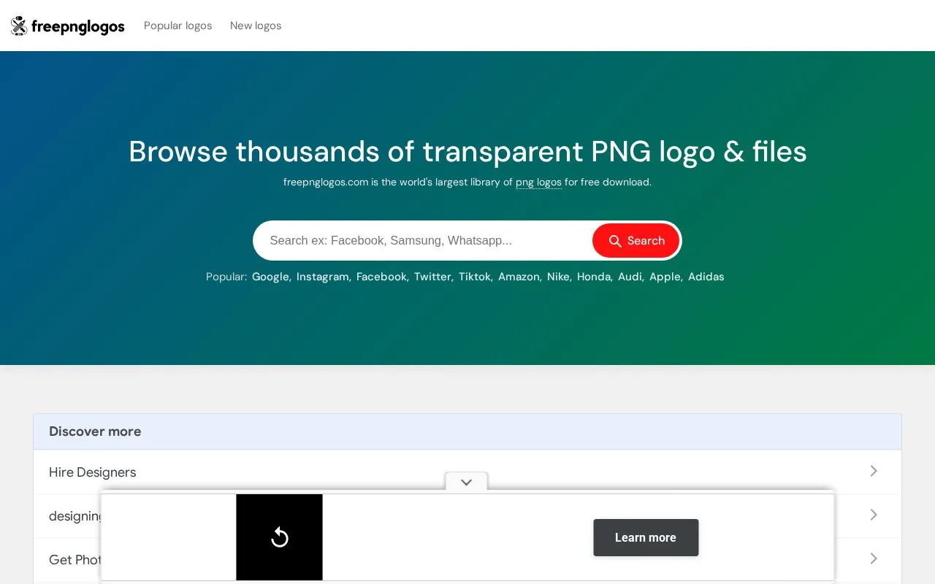Select the popular Google search term
Viewport: 935px width, 584px height.
(272, 277)
